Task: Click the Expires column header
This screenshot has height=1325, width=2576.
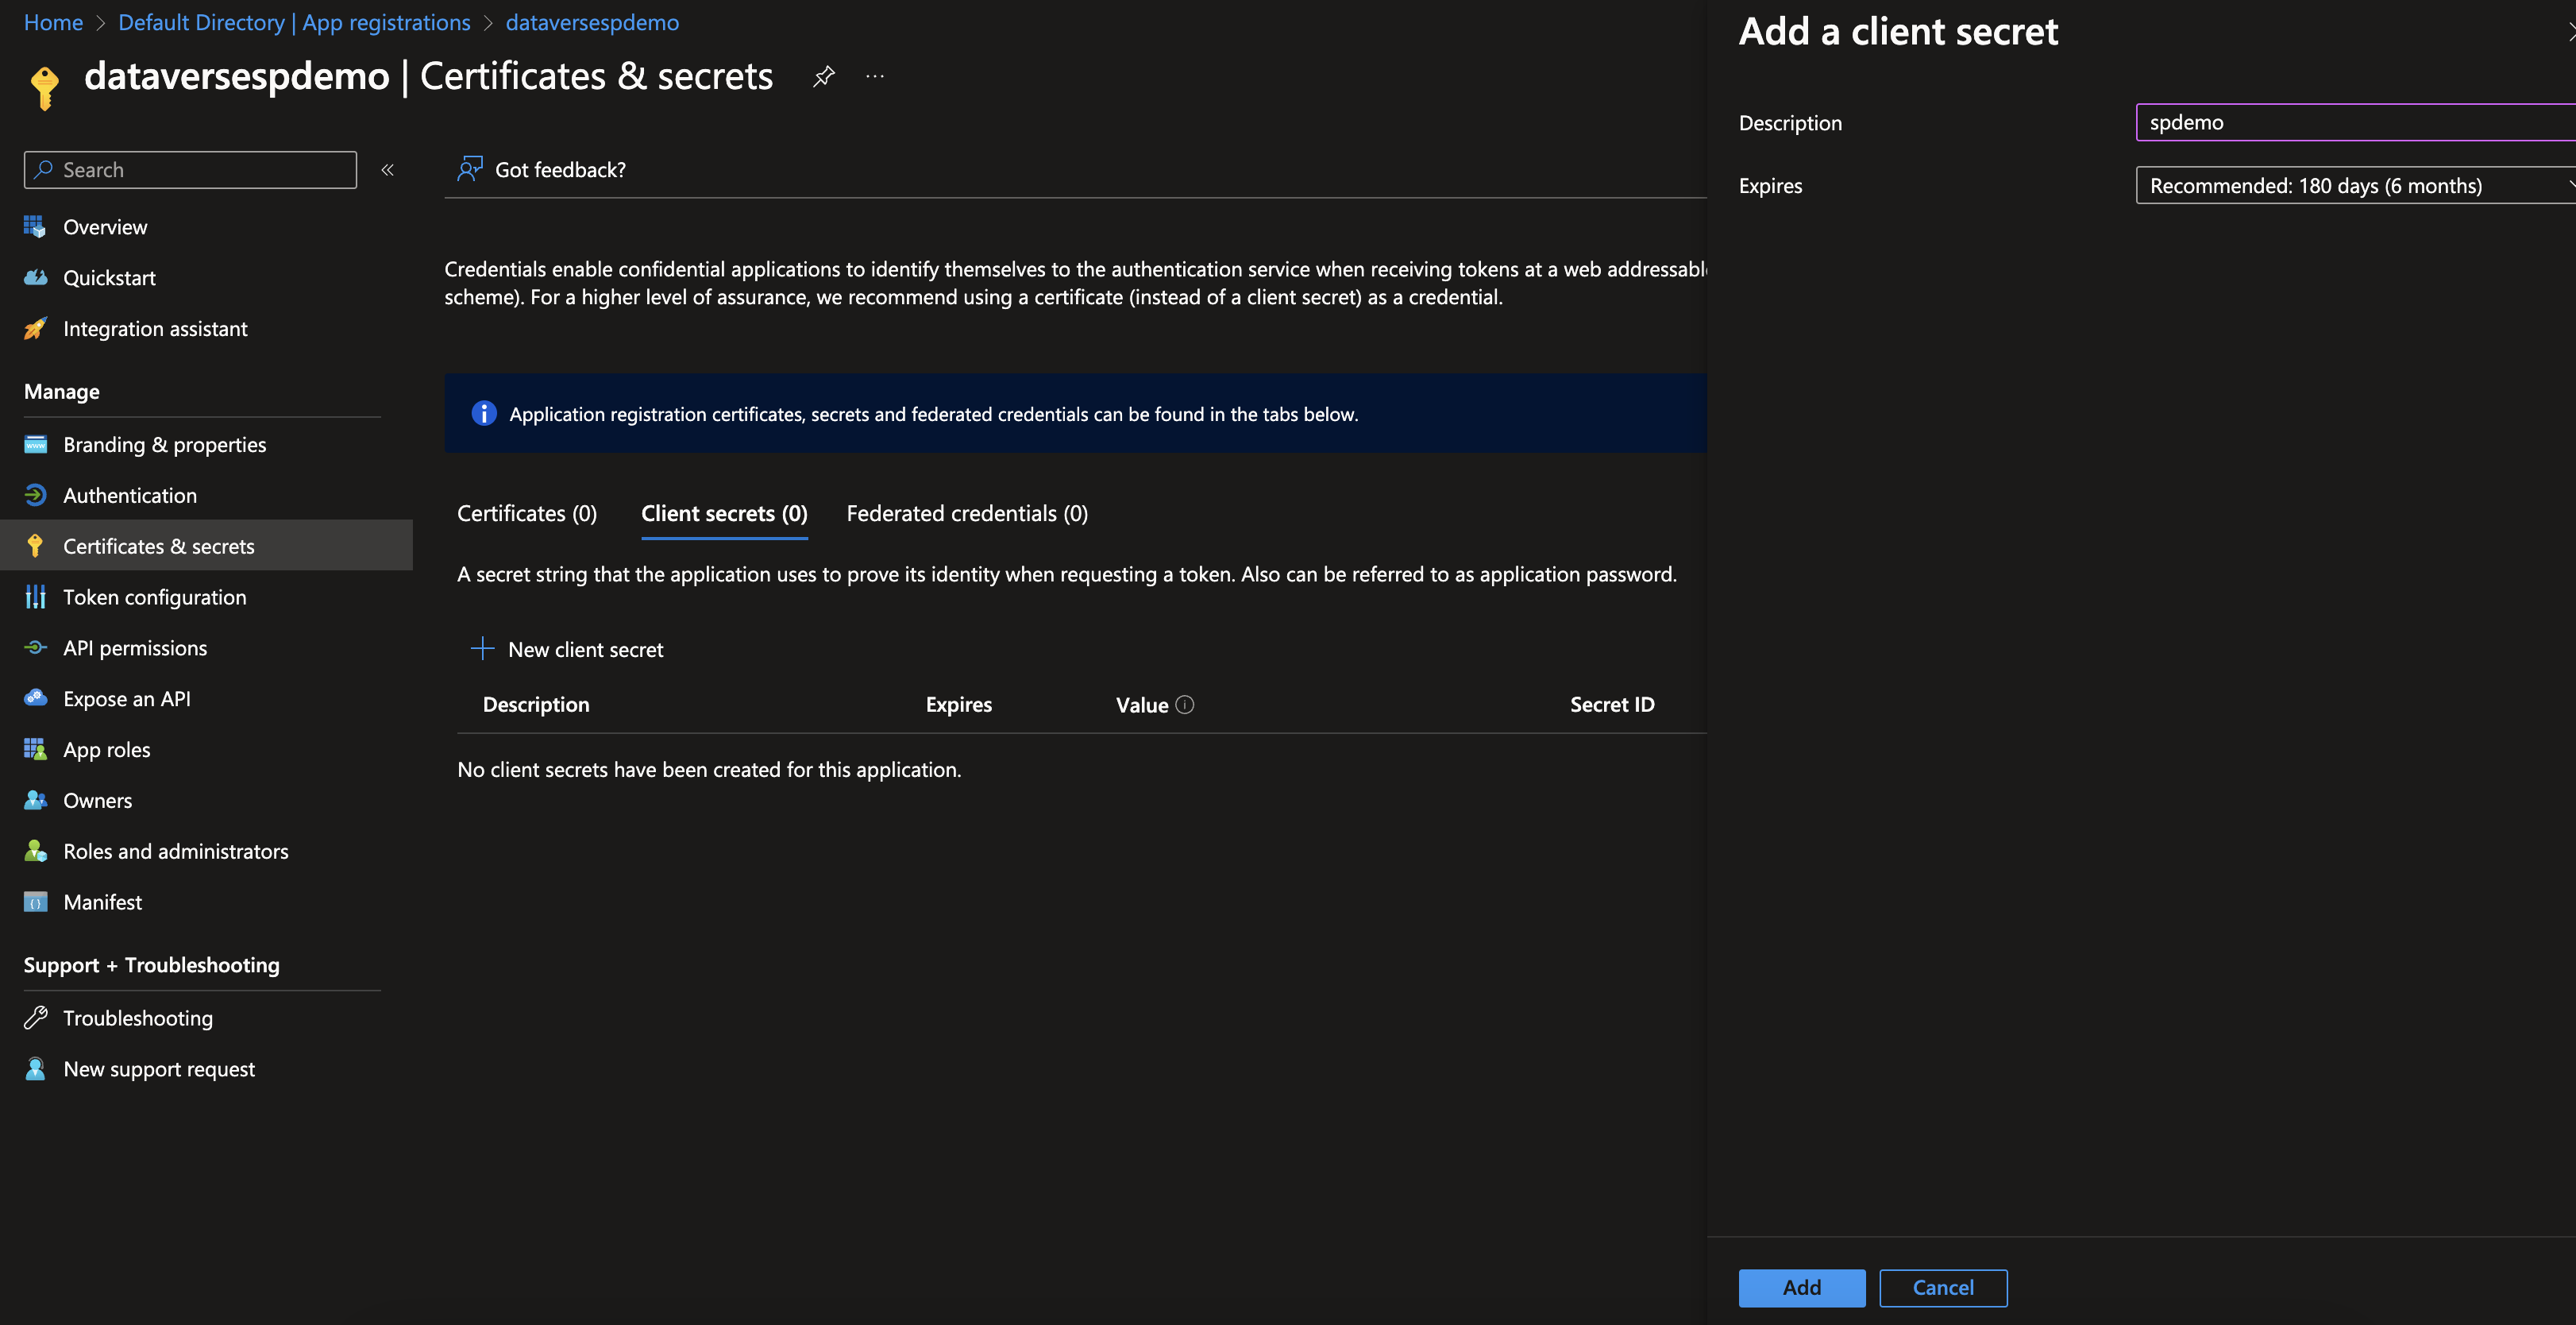Action: [959, 704]
